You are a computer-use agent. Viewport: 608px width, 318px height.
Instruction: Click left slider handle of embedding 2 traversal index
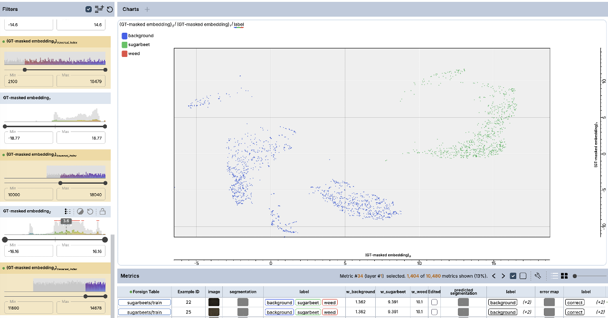(85, 296)
